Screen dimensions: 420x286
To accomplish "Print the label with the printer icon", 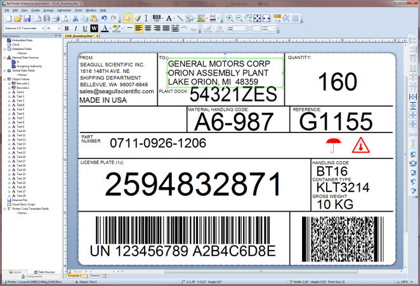I will pos(56,18).
